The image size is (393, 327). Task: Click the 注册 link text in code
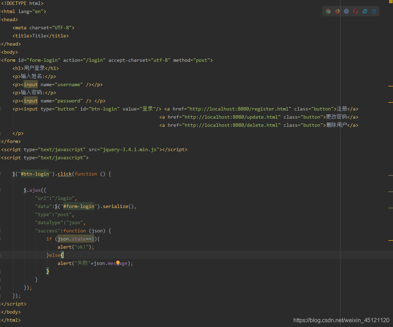342,108
